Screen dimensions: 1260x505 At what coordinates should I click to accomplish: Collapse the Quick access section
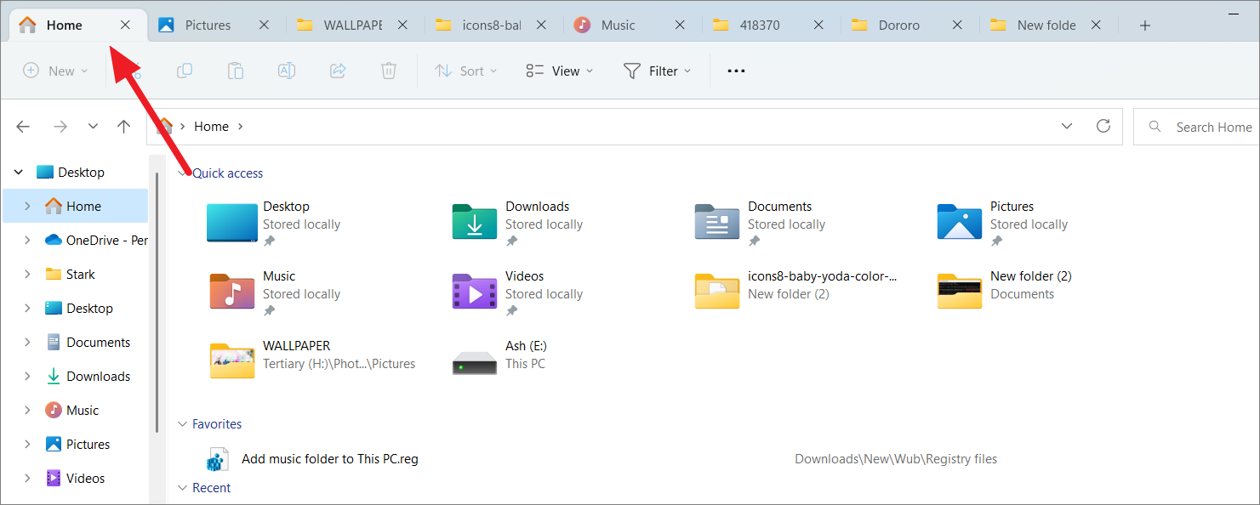[x=181, y=173]
